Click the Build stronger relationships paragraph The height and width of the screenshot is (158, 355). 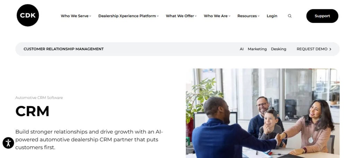[89, 140]
